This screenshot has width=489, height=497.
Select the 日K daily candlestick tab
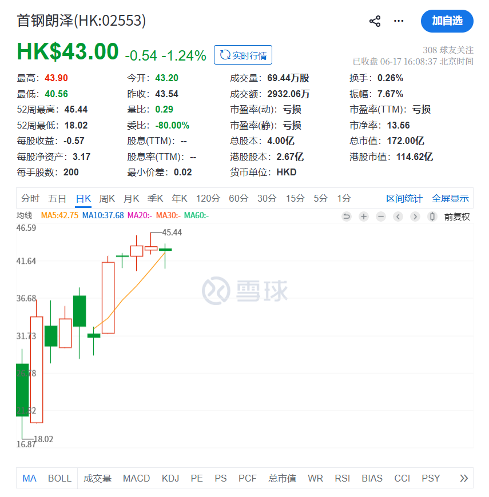click(84, 198)
